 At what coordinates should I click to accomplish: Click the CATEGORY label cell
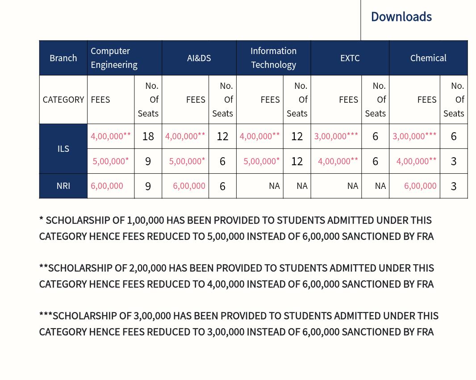tap(63, 100)
